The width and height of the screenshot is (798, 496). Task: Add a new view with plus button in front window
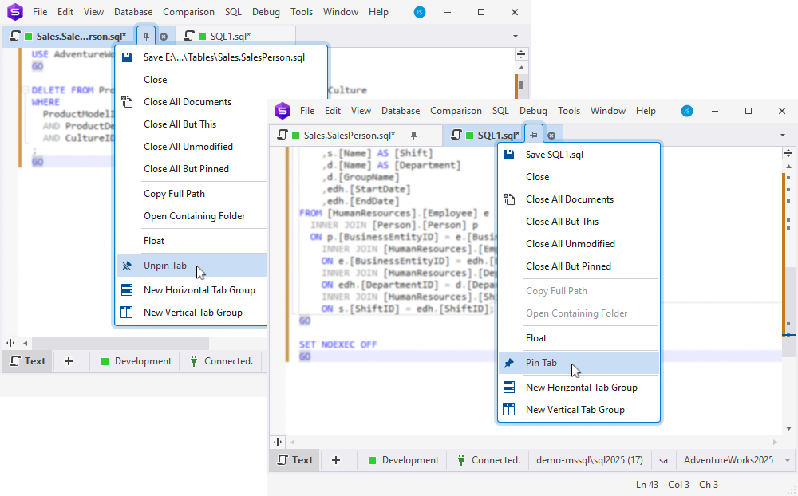coord(336,460)
